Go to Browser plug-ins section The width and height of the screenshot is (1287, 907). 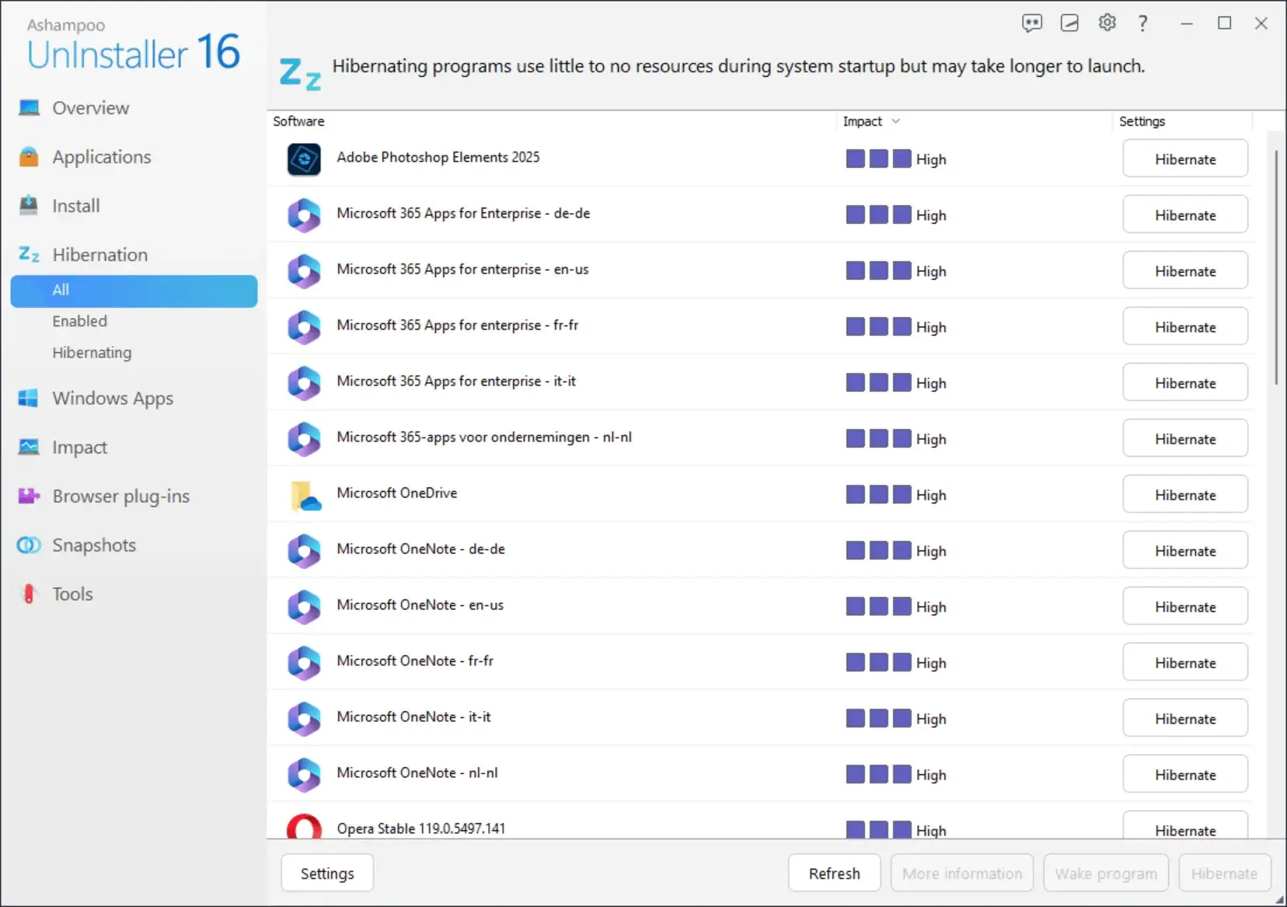click(x=120, y=496)
